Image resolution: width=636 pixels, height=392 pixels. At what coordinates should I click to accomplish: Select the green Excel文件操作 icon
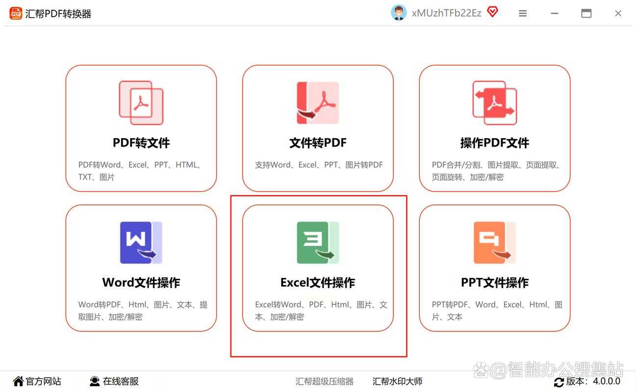pos(318,242)
